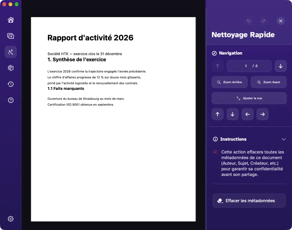
Task: Pan the view right arrow button
Action: pyautogui.click(x=263, y=114)
